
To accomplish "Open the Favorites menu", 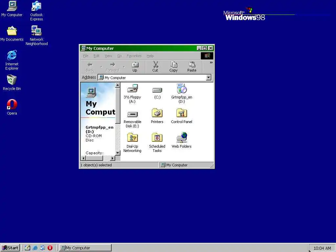I will point(134,56).
